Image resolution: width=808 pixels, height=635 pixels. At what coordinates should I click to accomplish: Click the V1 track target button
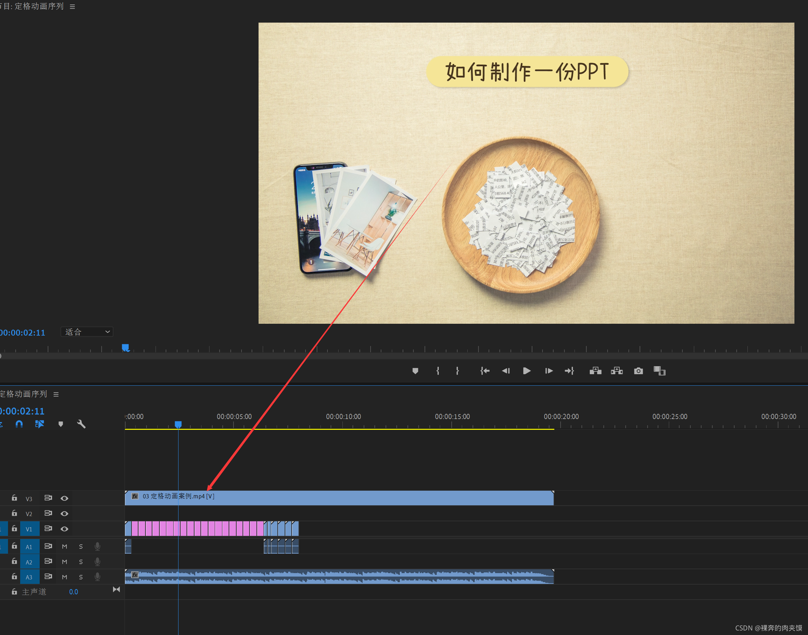tap(29, 529)
